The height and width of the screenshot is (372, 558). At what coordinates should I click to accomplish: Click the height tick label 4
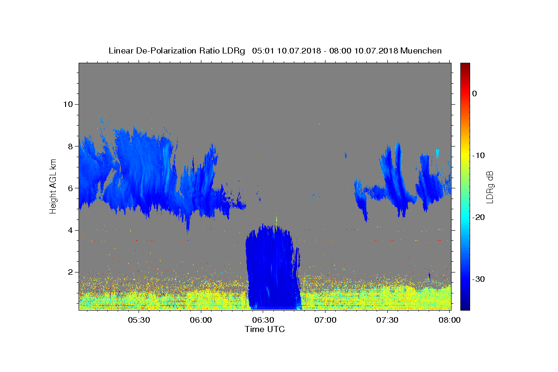[70, 230]
